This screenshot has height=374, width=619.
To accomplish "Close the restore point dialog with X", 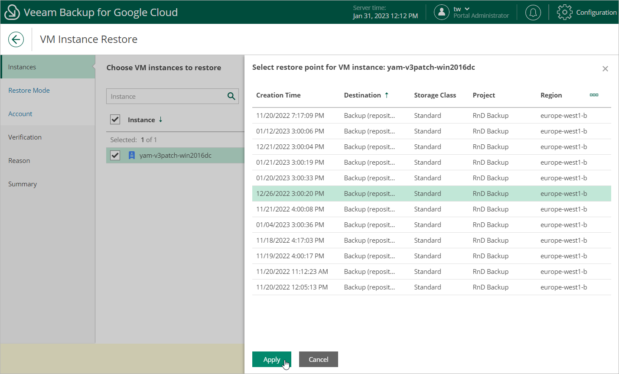I will point(605,68).
